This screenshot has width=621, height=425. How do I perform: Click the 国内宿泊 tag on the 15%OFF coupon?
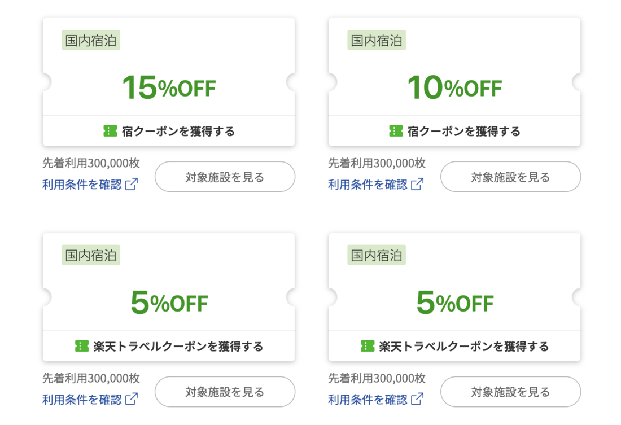[x=91, y=41]
